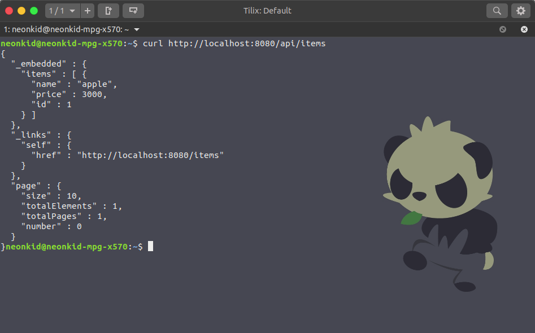Click the "_embedded" key in the output
This screenshot has height=333, width=535.
click(x=38, y=64)
